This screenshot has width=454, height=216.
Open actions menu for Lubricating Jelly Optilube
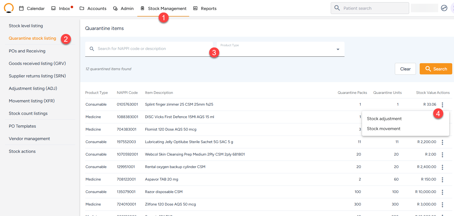coord(442,142)
